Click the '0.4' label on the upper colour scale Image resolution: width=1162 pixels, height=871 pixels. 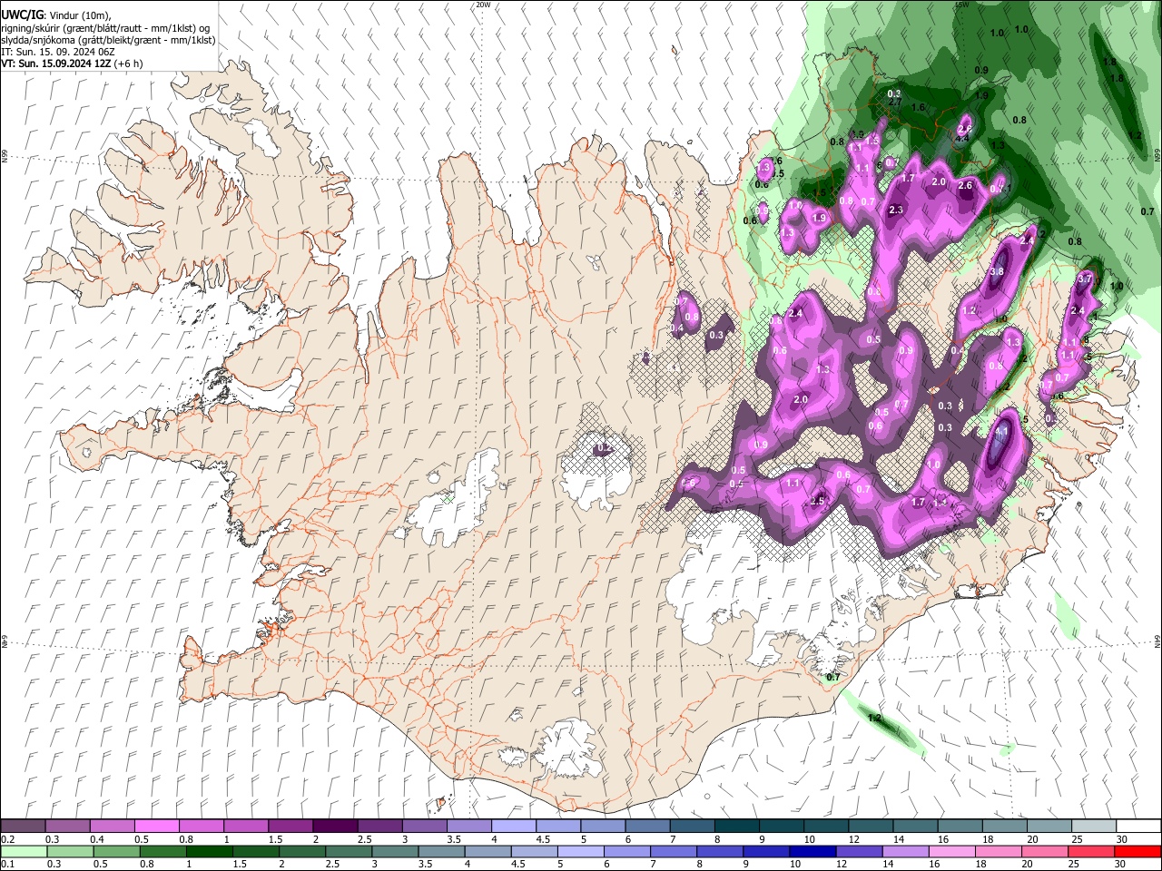pos(97,839)
